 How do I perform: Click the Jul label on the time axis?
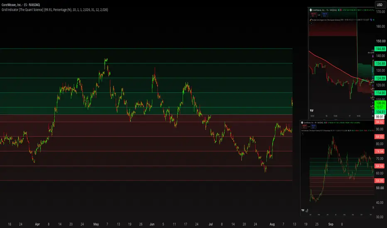point(211,224)
